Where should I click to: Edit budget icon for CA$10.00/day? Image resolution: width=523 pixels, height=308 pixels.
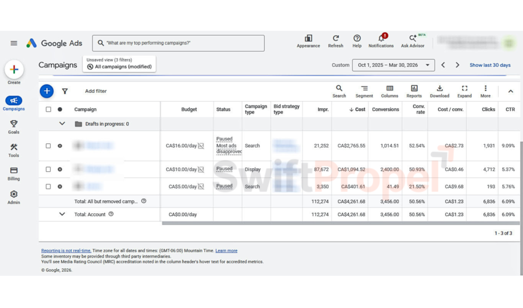[201, 169]
